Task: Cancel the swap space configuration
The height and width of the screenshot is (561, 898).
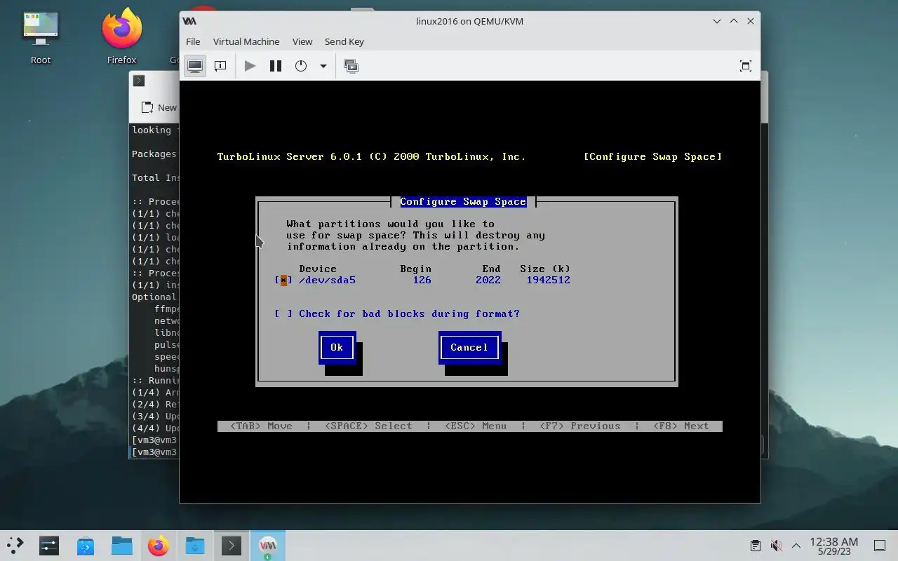Action: point(469,347)
